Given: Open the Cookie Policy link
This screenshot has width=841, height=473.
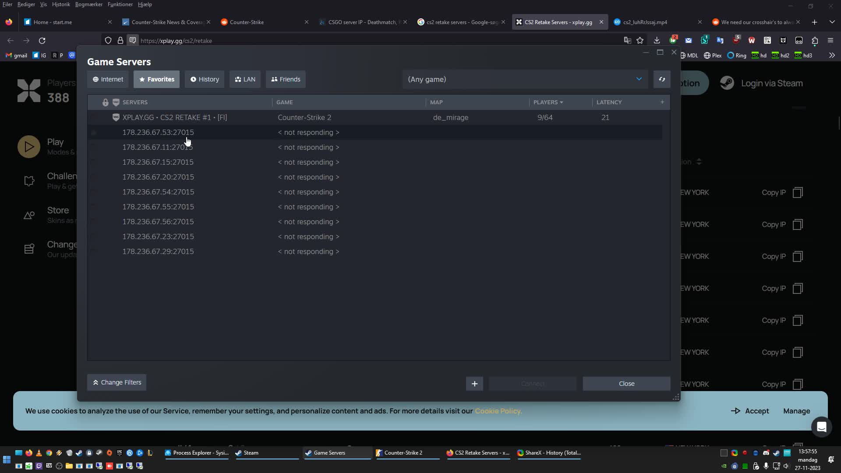Looking at the screenshot, I should [x=498, y=411].
